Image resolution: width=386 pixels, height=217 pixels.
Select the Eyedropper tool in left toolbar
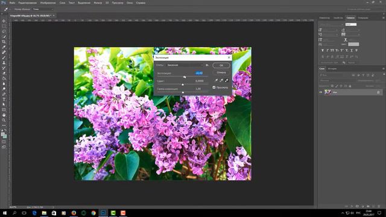coord(4,47)
